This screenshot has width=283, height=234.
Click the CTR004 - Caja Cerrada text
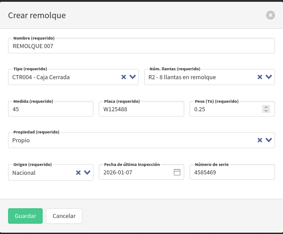point(41,77)
